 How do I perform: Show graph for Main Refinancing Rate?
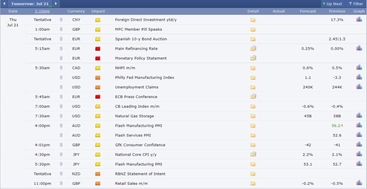coord(359,48)
